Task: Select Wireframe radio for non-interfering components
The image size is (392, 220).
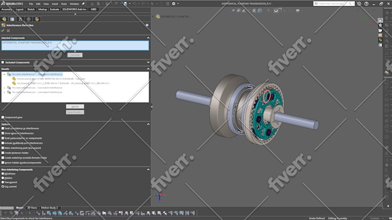Action: [3, 173]
